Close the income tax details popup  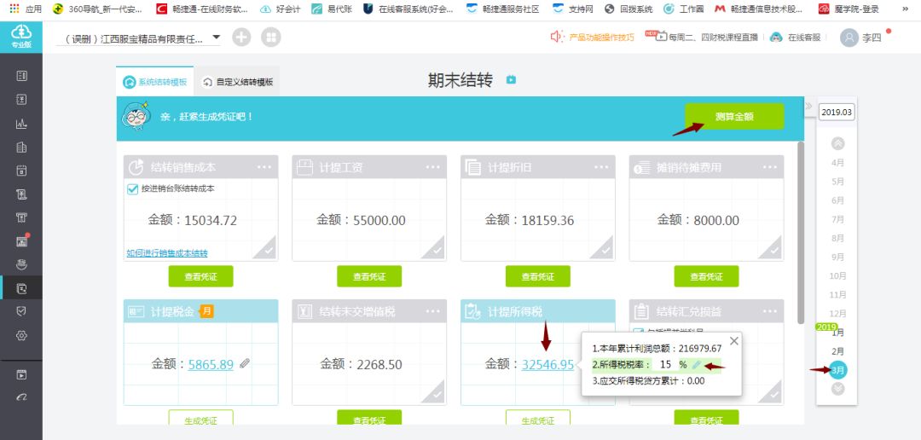pyautogui.click(x=733, y=340)
